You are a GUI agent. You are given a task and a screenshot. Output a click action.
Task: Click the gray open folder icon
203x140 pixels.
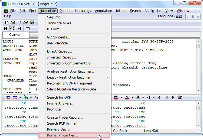[x=25, y=23]
